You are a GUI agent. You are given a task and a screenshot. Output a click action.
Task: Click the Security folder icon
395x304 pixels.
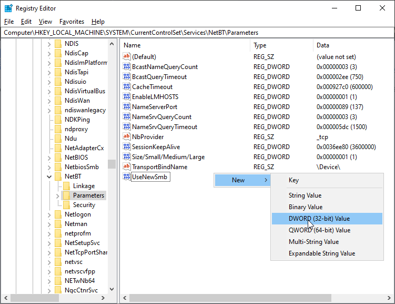[66, 205]
